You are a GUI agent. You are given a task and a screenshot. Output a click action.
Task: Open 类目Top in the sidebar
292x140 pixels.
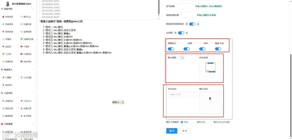pyautogui.click(x=25, y=17)
